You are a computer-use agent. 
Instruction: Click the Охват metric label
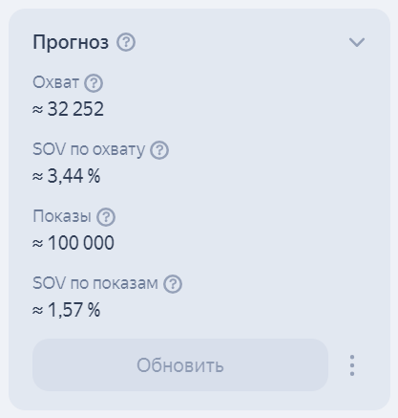[x=55, y=82]
